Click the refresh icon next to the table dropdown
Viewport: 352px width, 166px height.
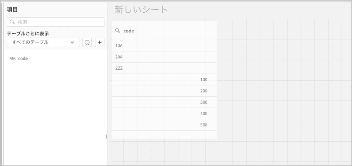(87, 42)
